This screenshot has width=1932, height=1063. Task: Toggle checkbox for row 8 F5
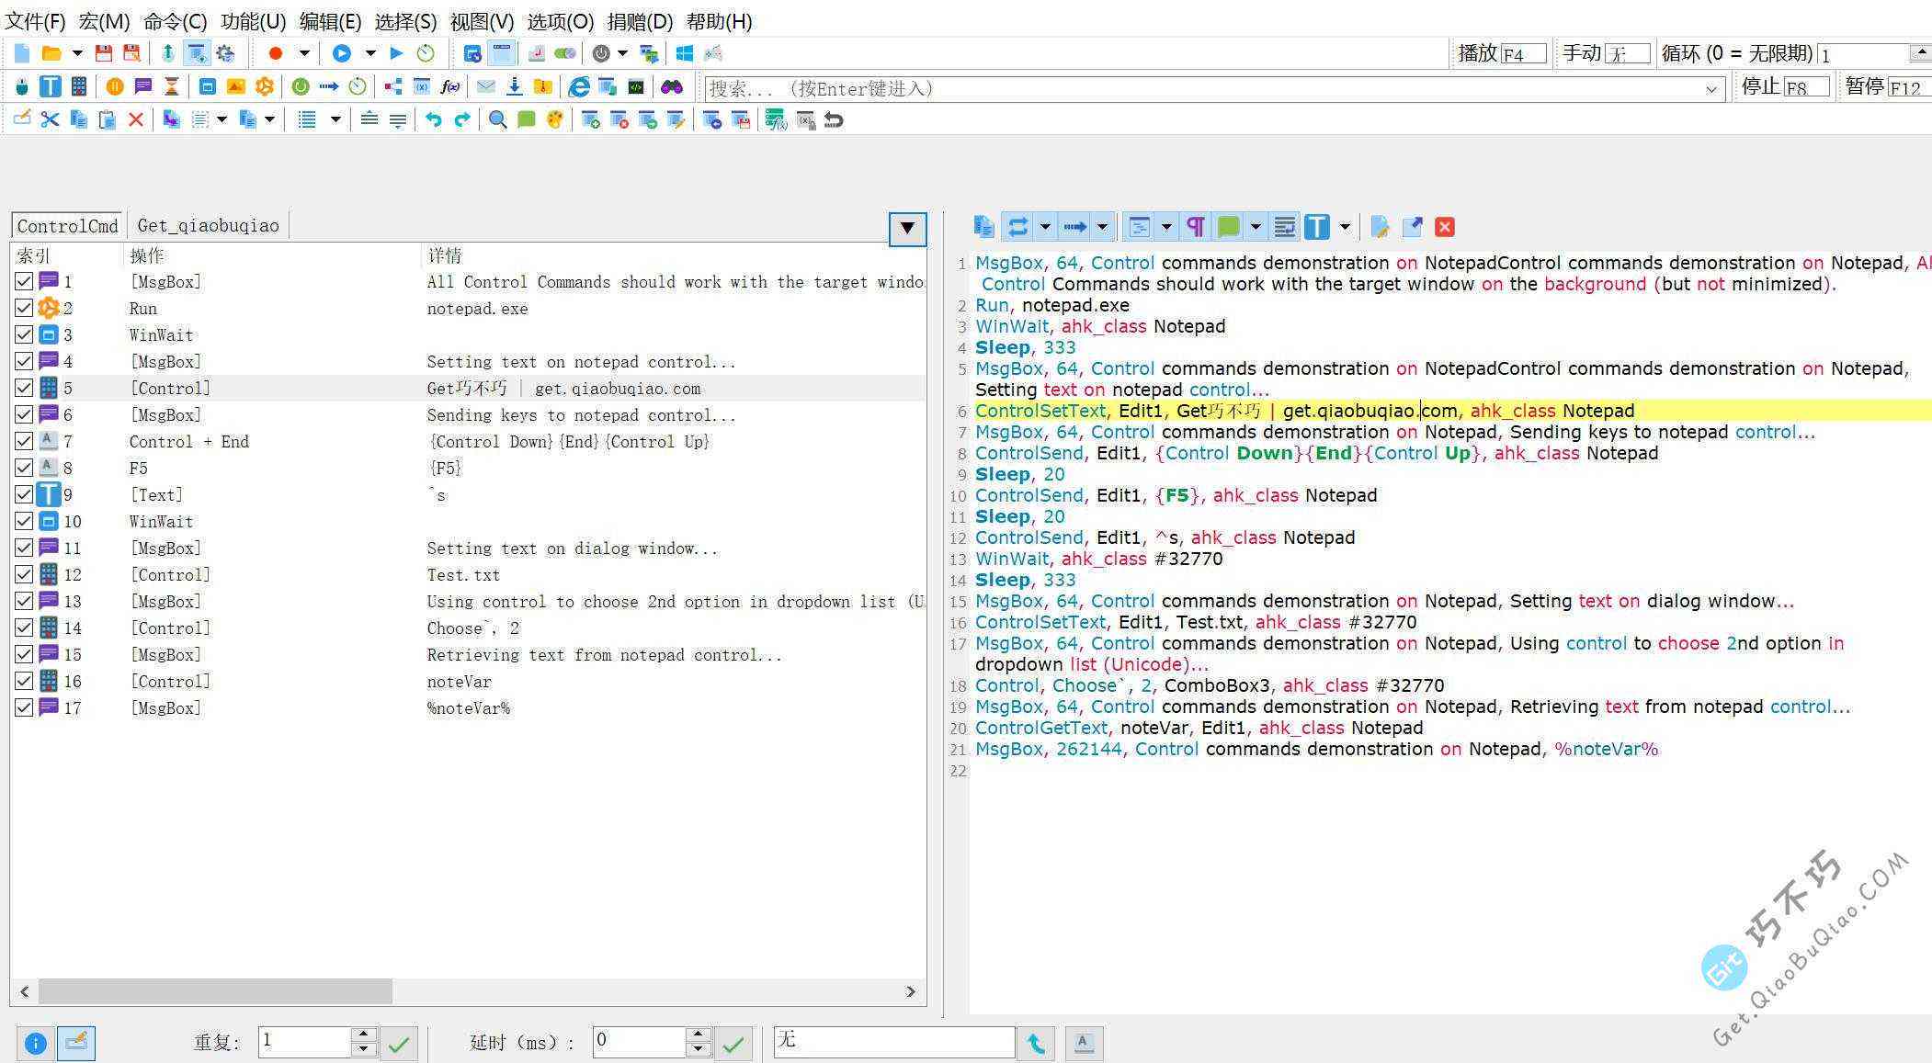coord(24,468)
